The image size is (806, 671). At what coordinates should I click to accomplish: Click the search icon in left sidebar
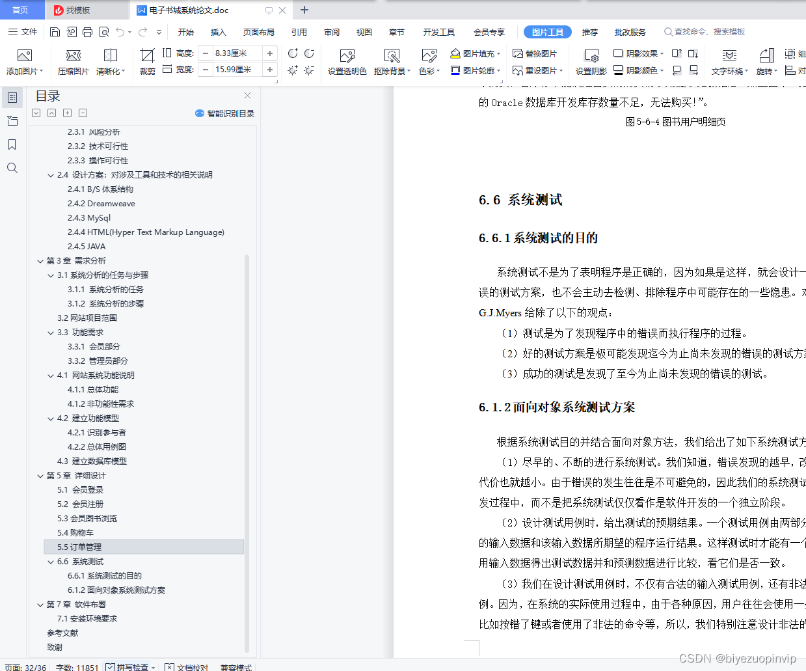coord(12,168)
